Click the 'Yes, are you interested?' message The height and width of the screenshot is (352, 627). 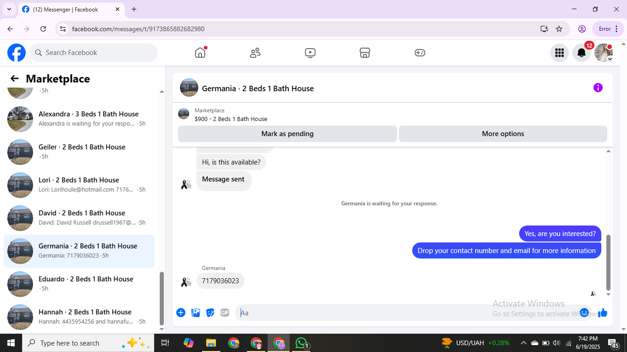coord(560,234)
